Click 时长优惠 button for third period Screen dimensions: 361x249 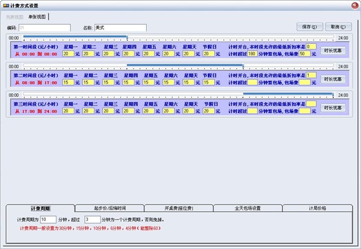333,108
